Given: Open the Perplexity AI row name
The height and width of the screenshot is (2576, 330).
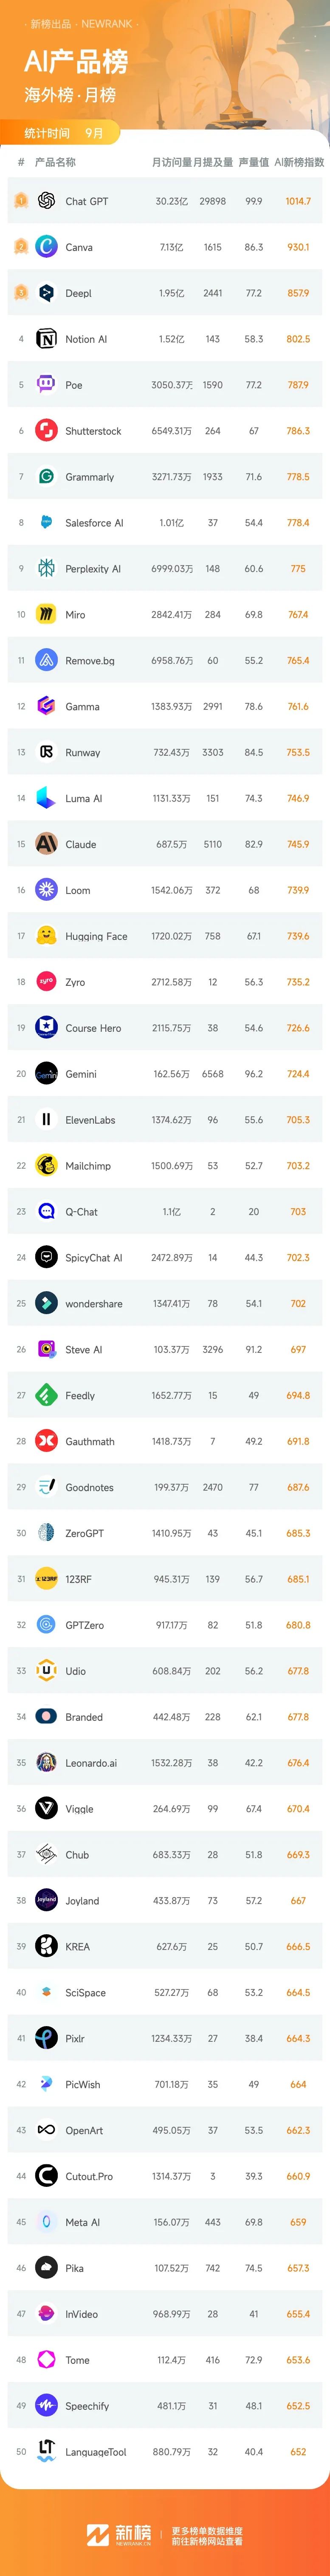Looking at the screenshot, I should pyautogui.click(x=93, y=569).
